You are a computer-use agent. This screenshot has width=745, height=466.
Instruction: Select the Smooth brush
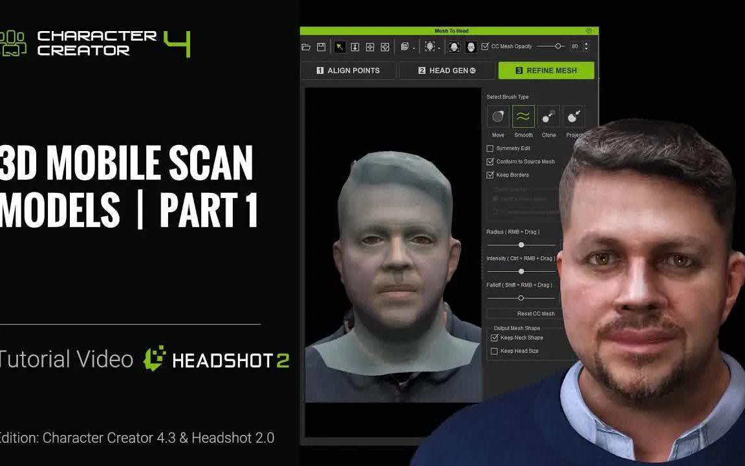[x=523, y=116]
